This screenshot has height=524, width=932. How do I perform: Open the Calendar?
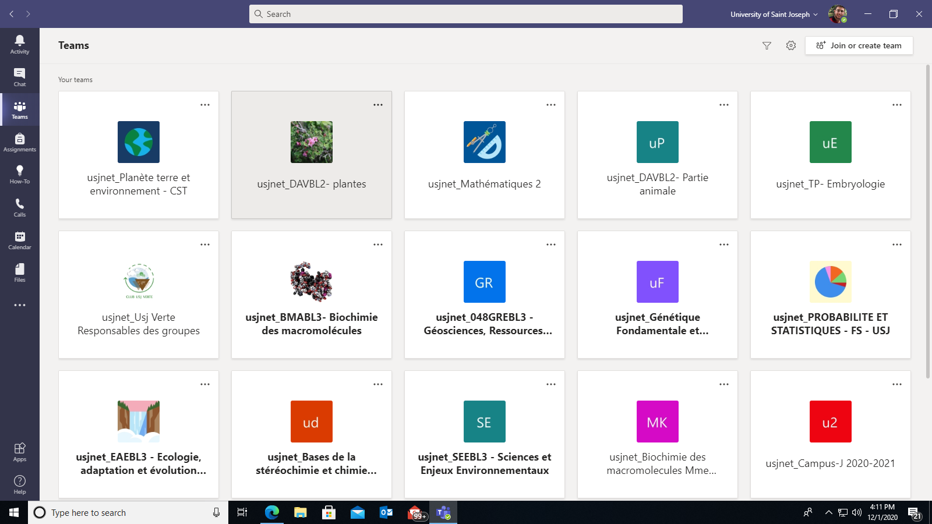click(x=20, y=240)
